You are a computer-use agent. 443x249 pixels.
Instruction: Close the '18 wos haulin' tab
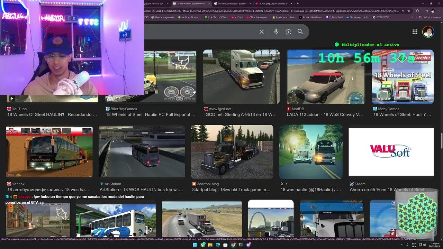[209, 3]
